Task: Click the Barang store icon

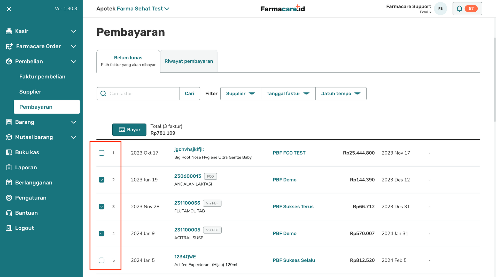Action: [9, 122]
